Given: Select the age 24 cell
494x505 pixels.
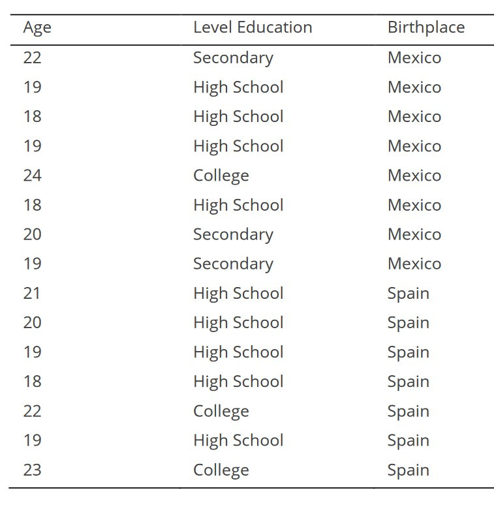Looking at the screenshot, I should (x=32, y=176).
